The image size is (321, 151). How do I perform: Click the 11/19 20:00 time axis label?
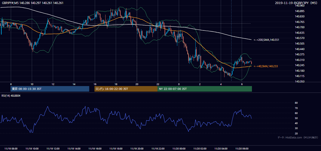tap(137, 149)
